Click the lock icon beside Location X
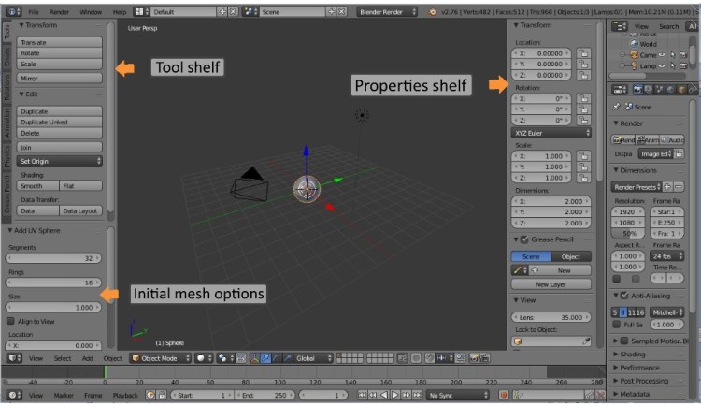The height and width of the screenshot is (406, 701). (x=583, y=54)
